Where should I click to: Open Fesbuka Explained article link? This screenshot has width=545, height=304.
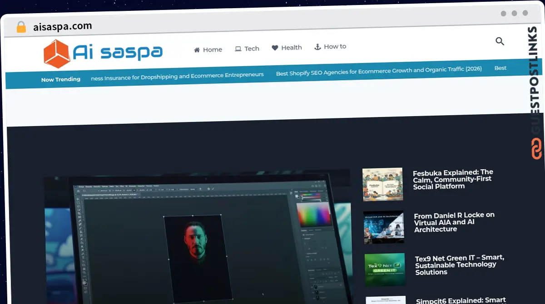pyautogui.click(x=453, y=179)
